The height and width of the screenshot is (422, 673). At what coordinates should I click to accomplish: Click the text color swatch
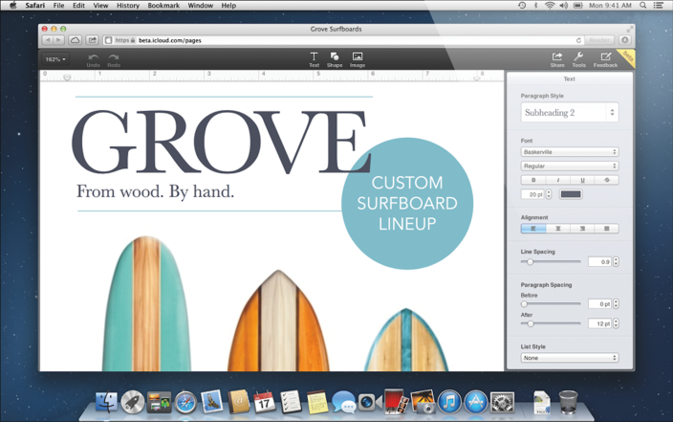point(570,194)
